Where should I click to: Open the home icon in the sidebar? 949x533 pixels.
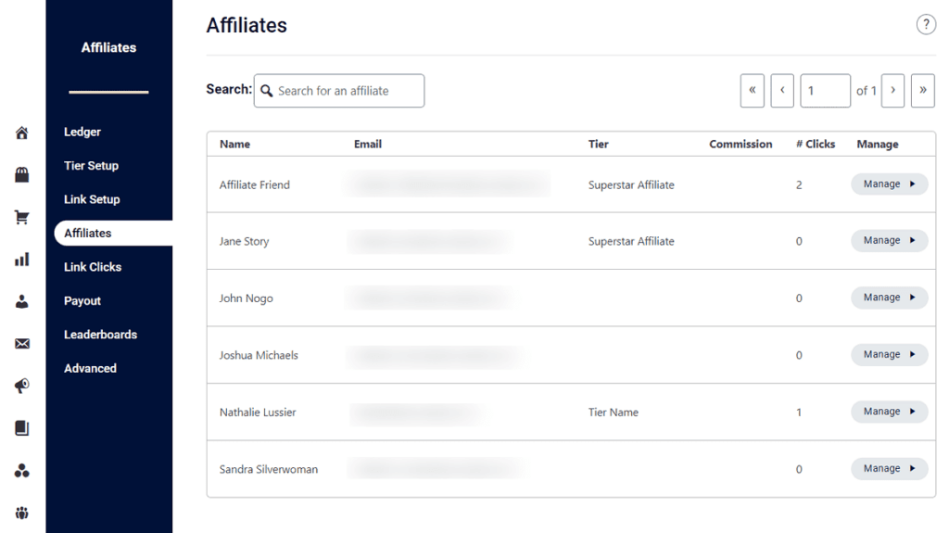(x=22, y=133)
